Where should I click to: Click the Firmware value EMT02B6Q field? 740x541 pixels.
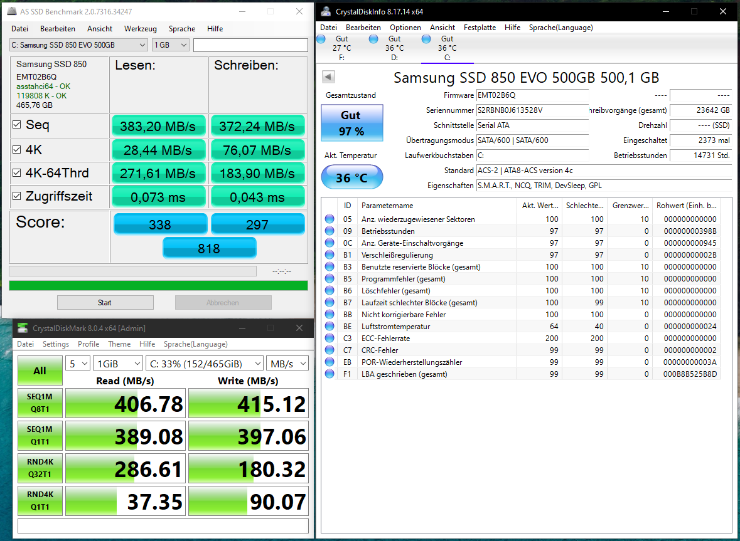pyautogui.click(x=532, y=95)
